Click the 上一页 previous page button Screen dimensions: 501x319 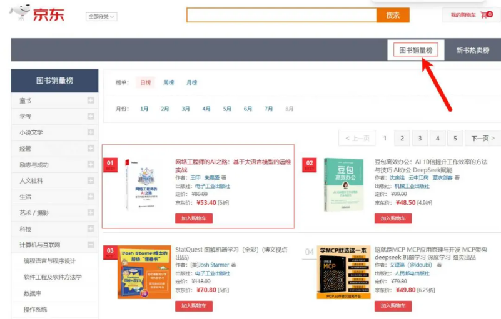click(357, 138)
